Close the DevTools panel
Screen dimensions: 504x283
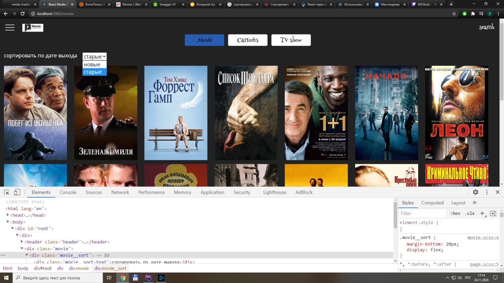[498, 192]
